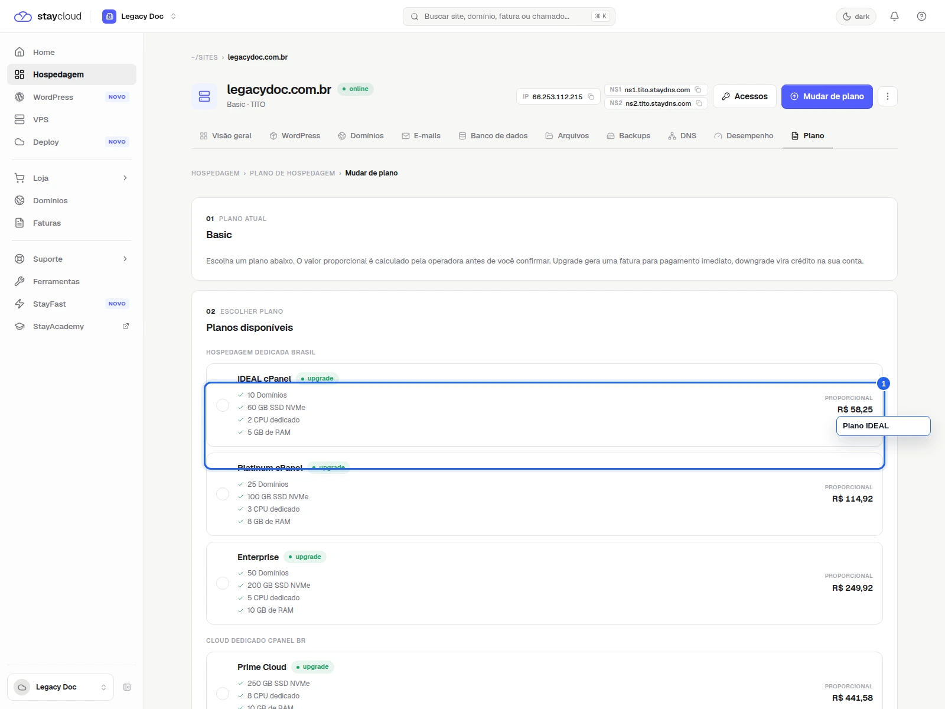Open StayFast in the sidebar

pyautogui.click(x=71, y=304)
